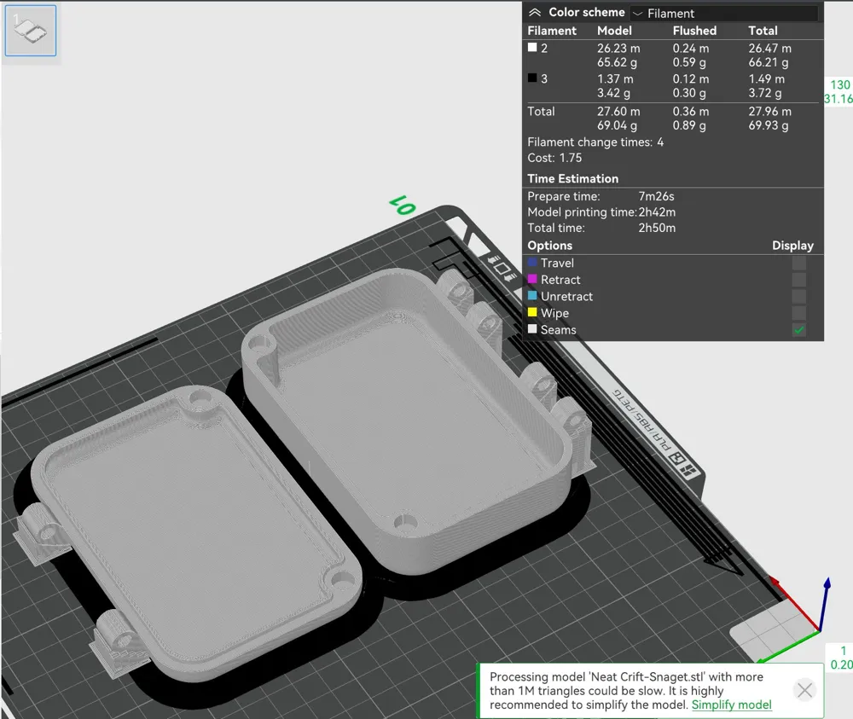Click the Simplify model link
Viewport: 853px width, 719px height.
(x=731, y=705)
